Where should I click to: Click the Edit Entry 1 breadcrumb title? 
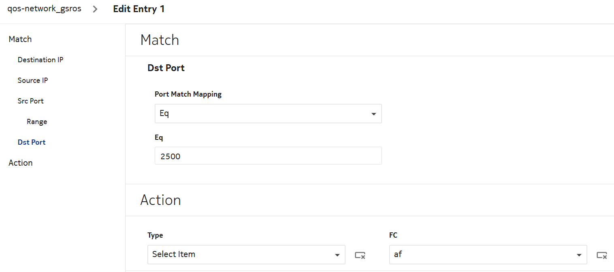[x=139, y=9]
